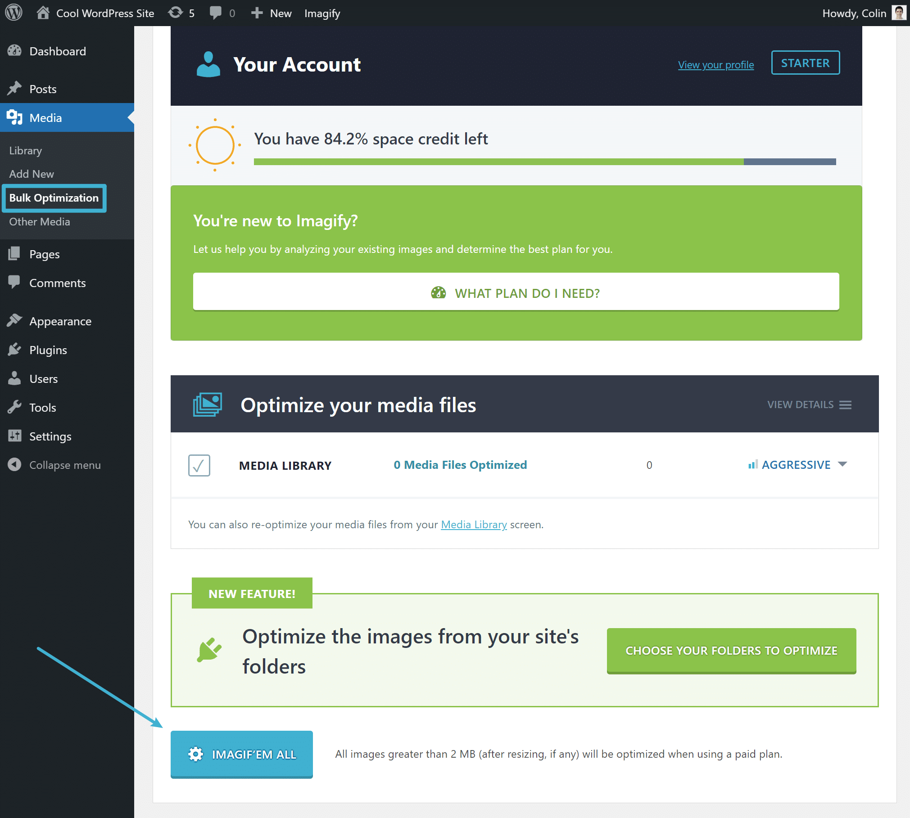Click What Plan Do I Need button
This screenshot has height=818, width=910.
(516, 292)
